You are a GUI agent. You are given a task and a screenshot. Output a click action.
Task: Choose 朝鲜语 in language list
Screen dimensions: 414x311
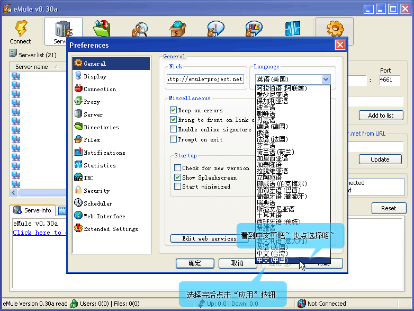(x=293, y=113)
